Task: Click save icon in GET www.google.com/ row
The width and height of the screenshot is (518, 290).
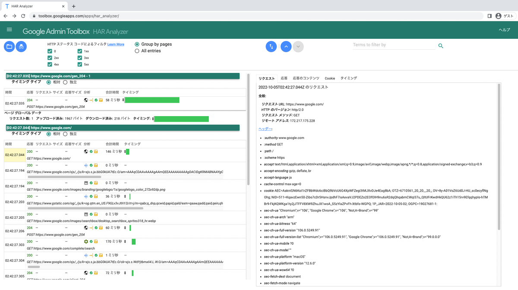Action: tap(96, 151)
